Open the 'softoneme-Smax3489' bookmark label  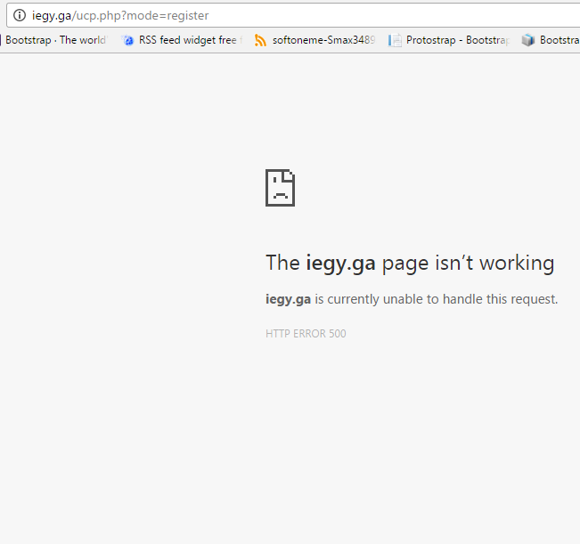323,40
